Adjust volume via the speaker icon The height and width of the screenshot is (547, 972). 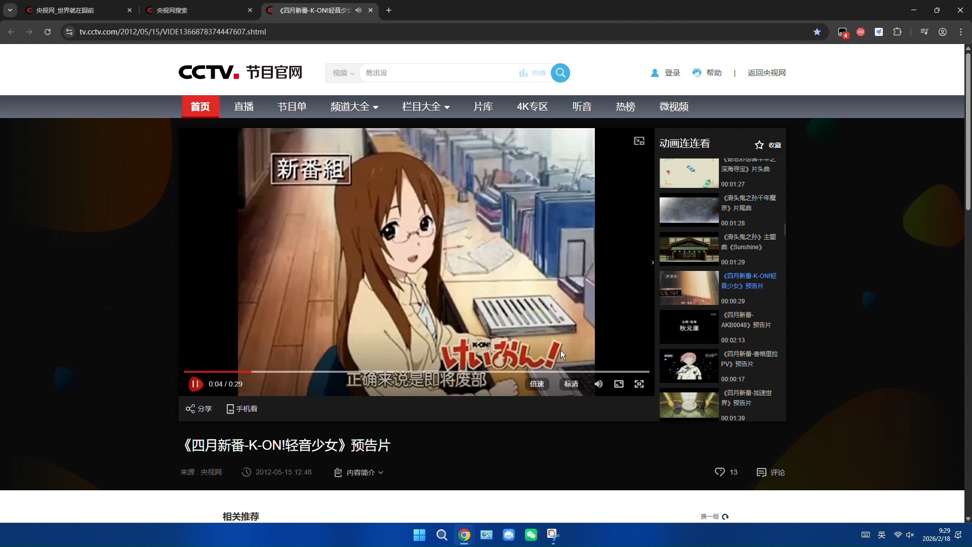[598, 384]
